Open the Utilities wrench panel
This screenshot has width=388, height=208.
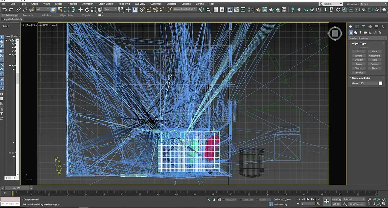pyautogui.click(x=383, y=27)
